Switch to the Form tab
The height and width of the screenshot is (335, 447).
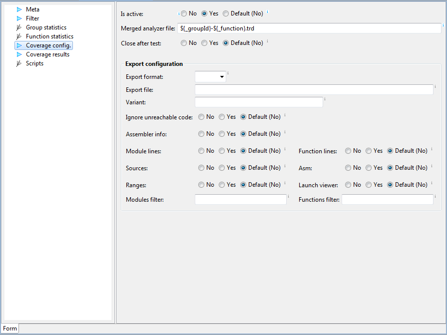[x=10, y=329]
